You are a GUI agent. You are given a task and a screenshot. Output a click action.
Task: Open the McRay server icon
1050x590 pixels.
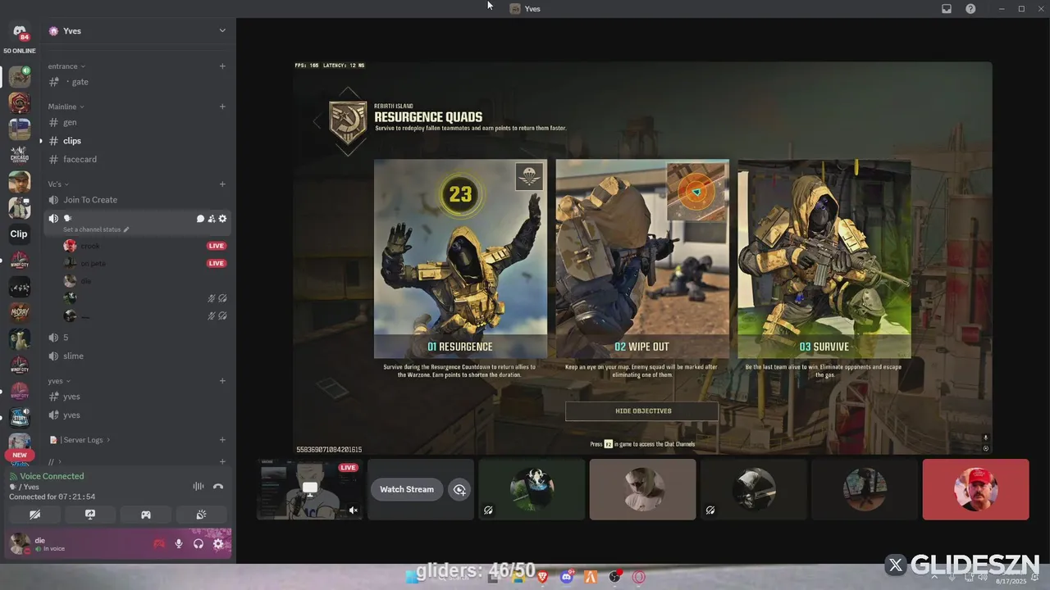click(20, 312)
